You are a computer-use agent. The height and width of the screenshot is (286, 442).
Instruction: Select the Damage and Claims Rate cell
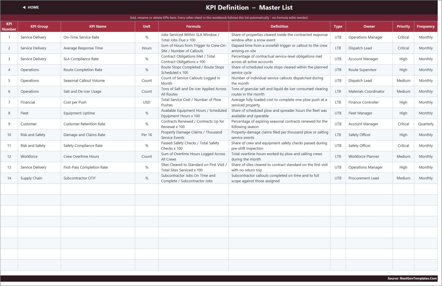[98, 135]
